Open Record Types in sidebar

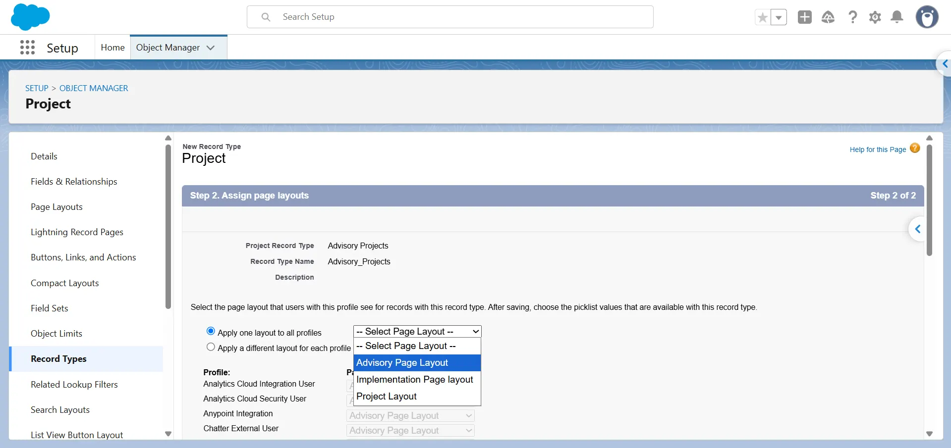pos(86,359)
